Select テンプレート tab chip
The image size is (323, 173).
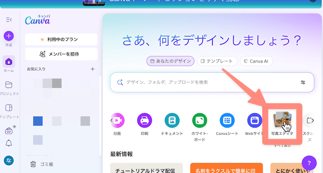pyautogui.click(x=217, y=61)
